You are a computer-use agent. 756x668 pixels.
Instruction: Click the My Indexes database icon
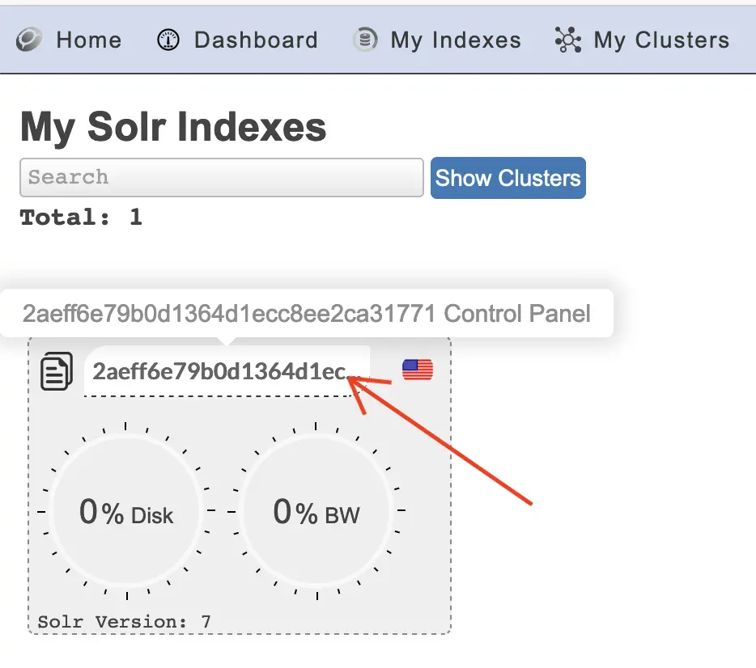click(x=366, y=40)
